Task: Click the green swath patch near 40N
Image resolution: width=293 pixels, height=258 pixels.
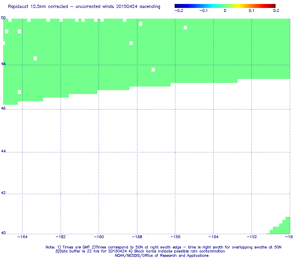Action: [x=281, y=228]
